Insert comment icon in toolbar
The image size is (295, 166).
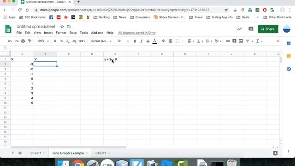pyautogui.click(x=234, y=41)
